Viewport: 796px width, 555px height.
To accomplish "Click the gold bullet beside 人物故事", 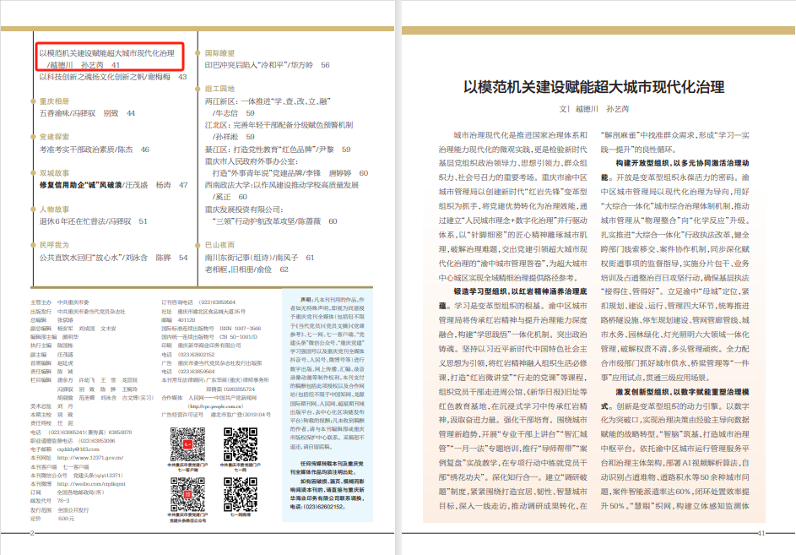I will tap(34, 209).
